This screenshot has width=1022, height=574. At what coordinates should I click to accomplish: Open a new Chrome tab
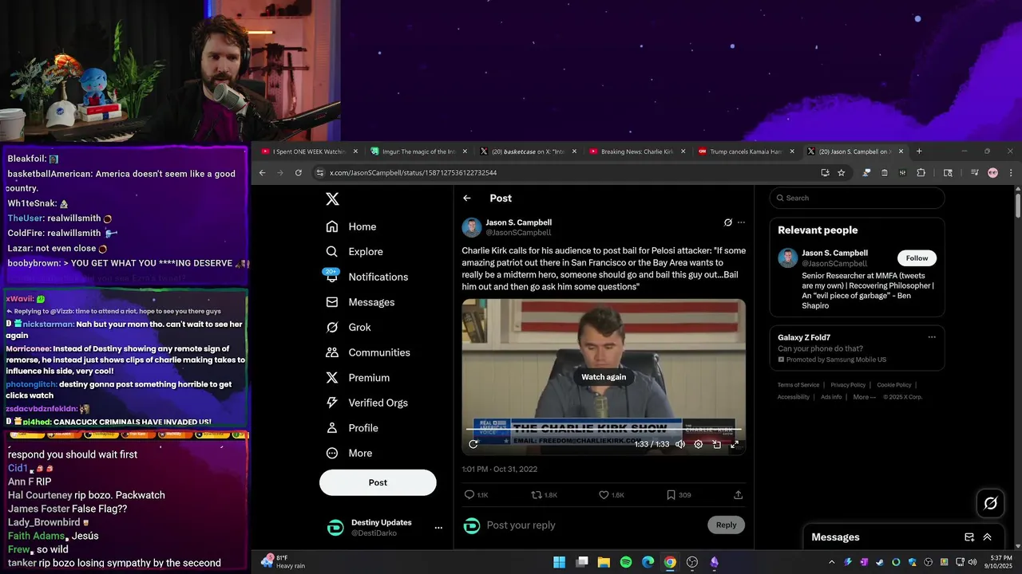(x=919, y=151)
